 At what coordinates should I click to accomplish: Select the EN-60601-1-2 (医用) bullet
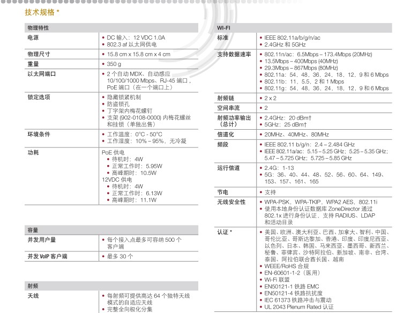(292, 273)
